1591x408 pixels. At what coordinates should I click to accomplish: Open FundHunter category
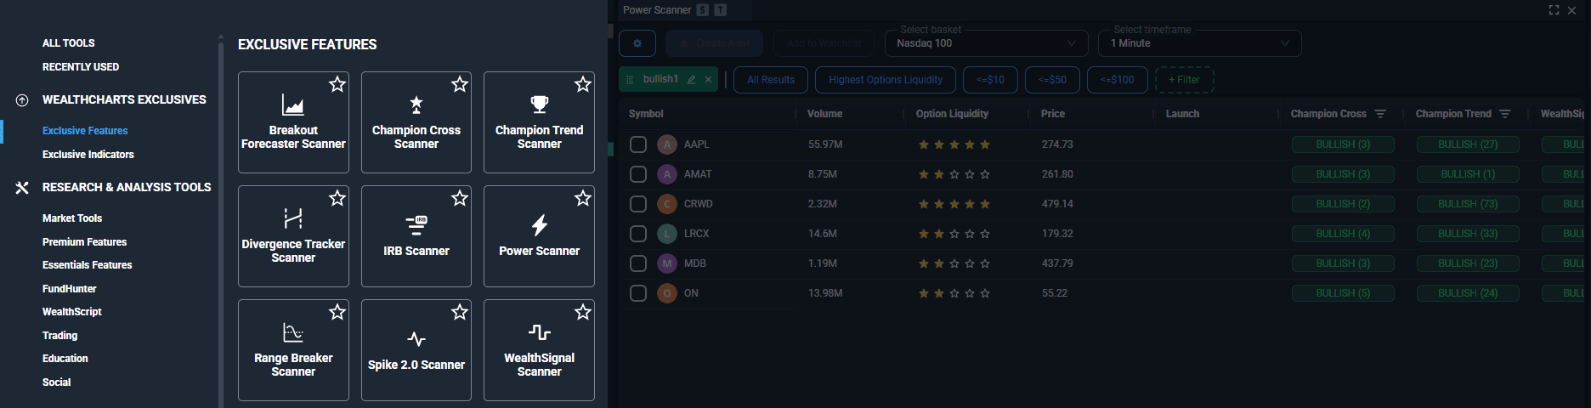(x=70, y=289)
